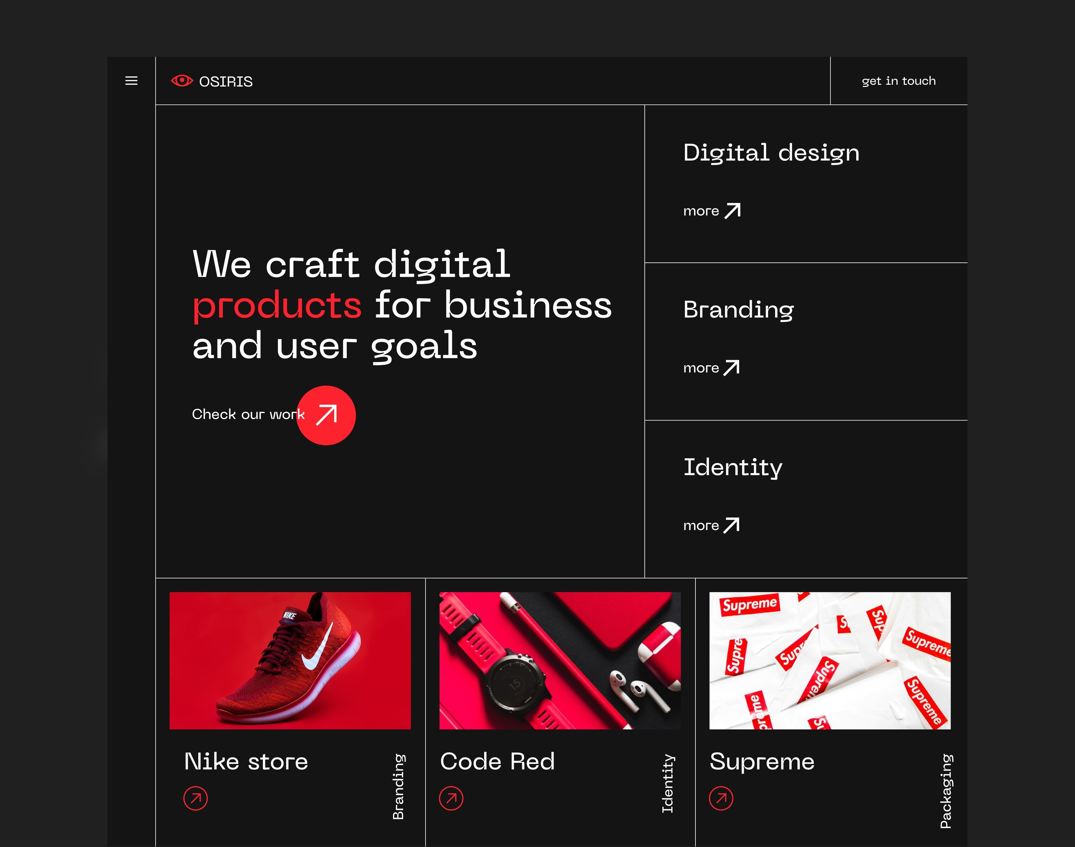This screenshot has width=1075, height=847.
Task: Click the Nike store project title
Action: click(246, 762)
